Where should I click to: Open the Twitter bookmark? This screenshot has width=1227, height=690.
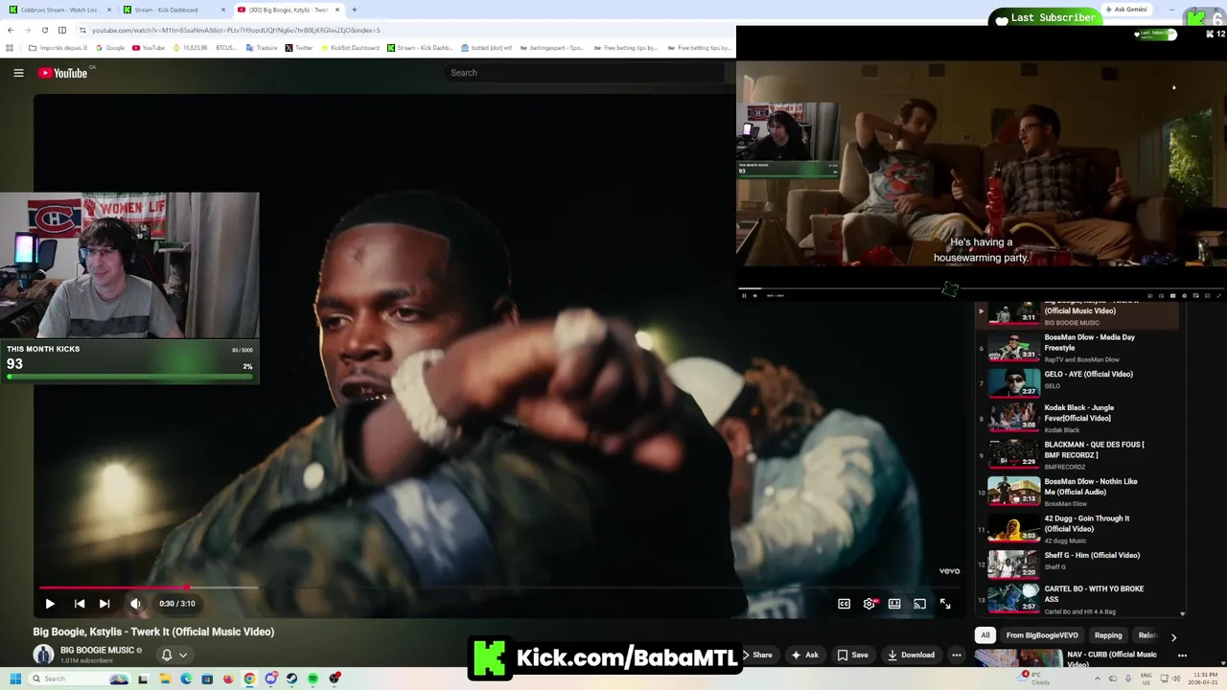tap(299, 48)
